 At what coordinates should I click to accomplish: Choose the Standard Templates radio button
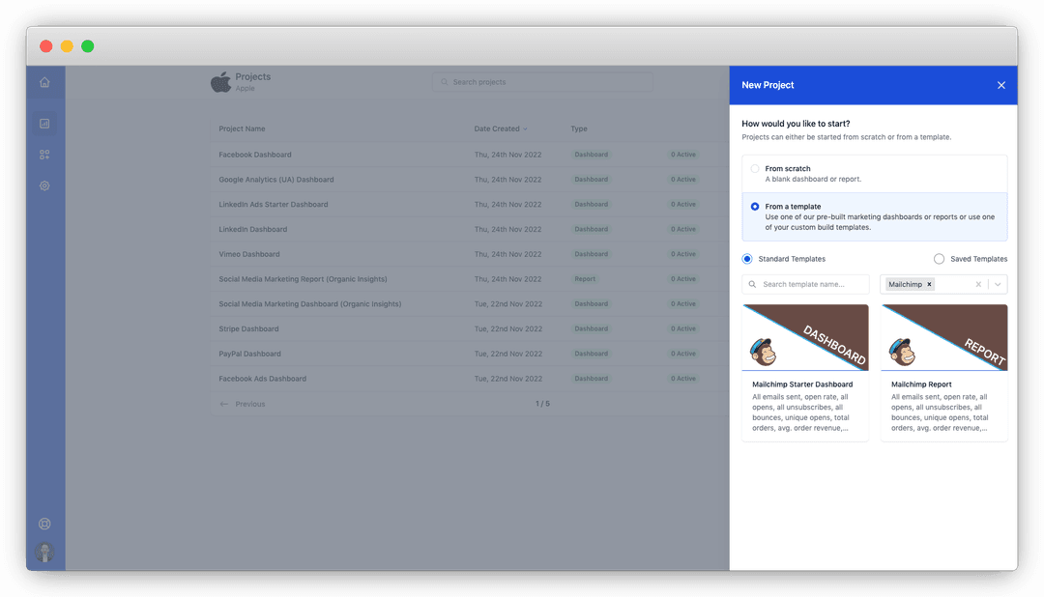[x=747, y=259]
